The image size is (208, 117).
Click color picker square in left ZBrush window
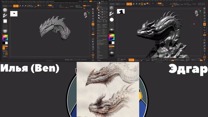[x=5, y=38]
